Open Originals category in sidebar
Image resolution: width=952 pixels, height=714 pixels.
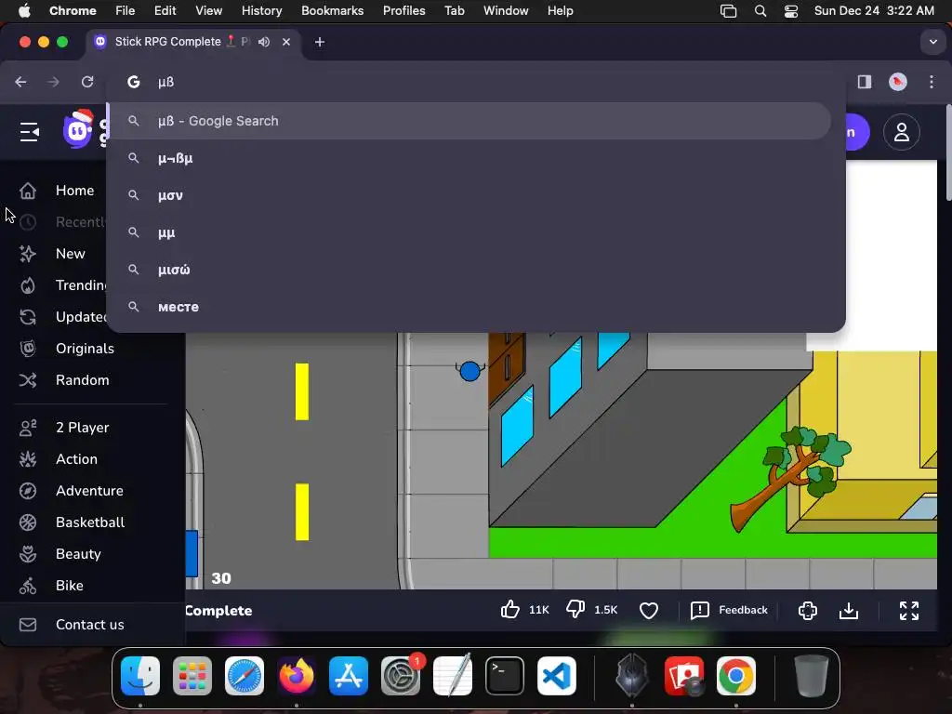coord(85,349)
